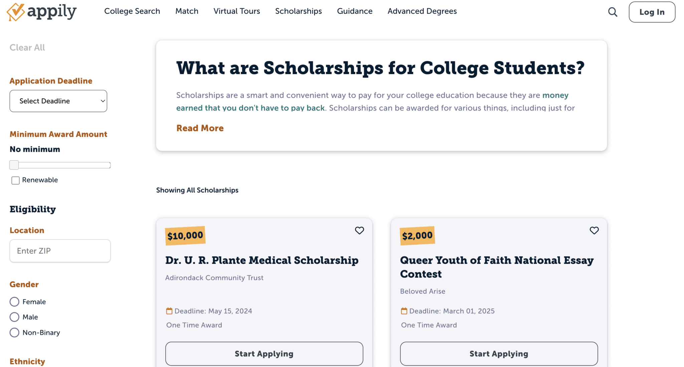Open the search magnifier icon
Screen dimensions: 684x367
pyautogui.click(x=613, y=12)
